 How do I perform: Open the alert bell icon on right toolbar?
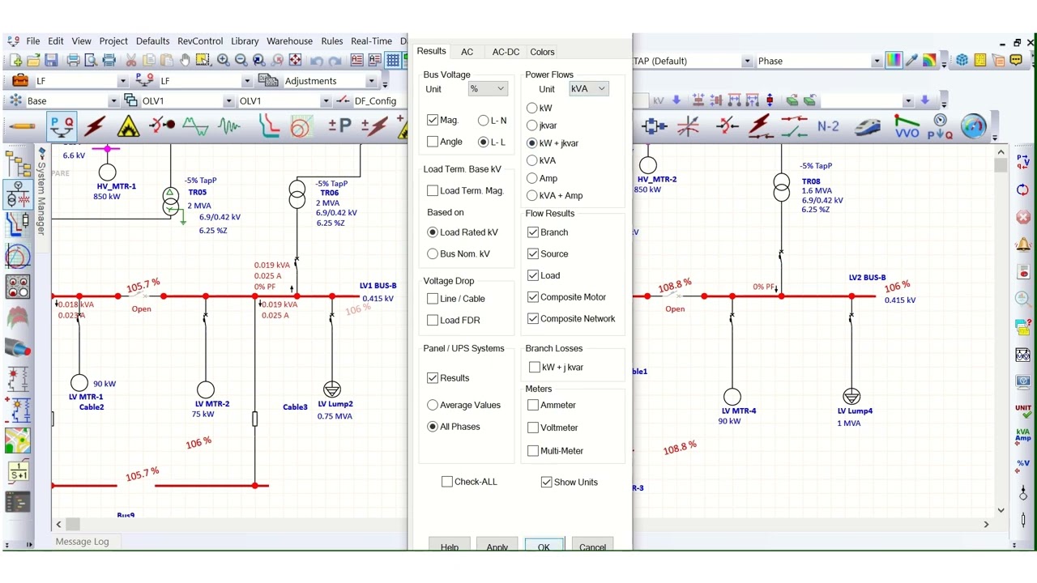tap(1023, 245)
